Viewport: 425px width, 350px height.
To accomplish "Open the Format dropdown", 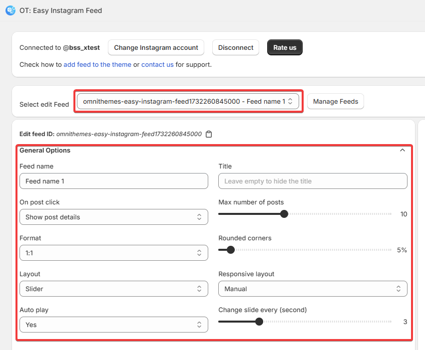I will click(x=113, y=253).
